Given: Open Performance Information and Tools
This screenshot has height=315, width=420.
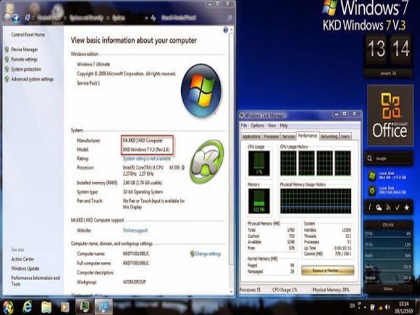Looking at the screenshot, I should (x=35, y=281).
